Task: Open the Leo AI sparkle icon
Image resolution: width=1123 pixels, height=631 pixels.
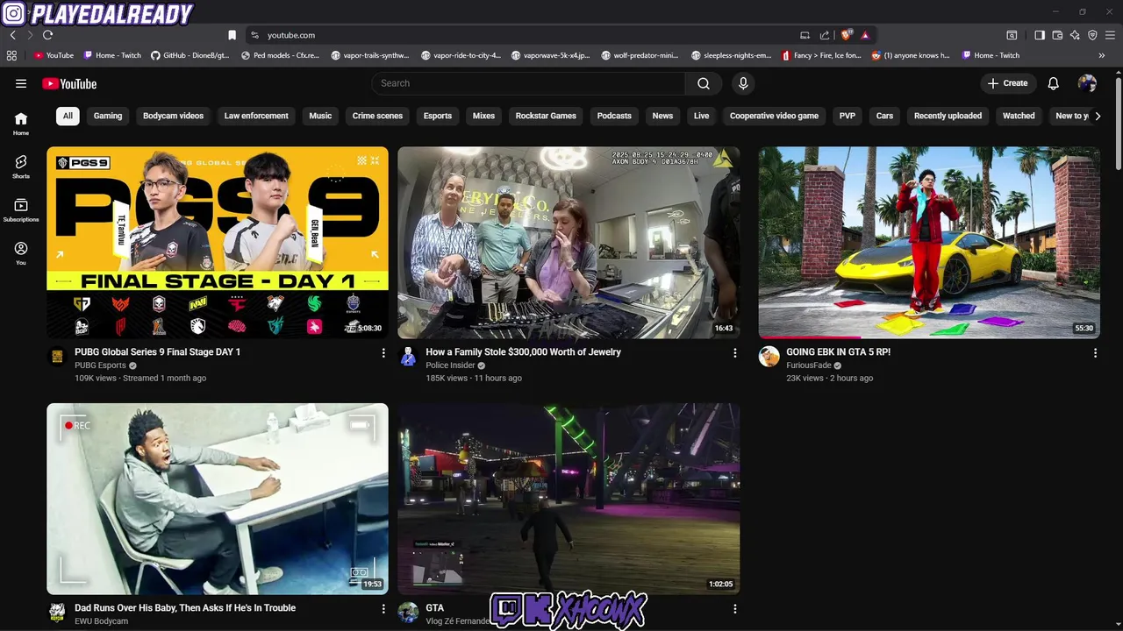Action: (x=1075, y=35)
